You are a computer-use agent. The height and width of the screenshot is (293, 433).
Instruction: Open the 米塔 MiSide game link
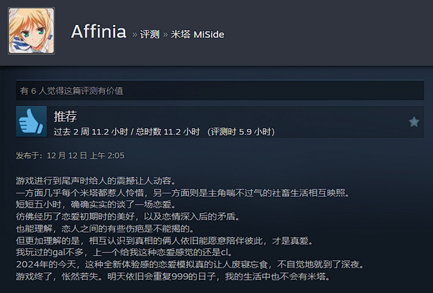tap(198, 34)
